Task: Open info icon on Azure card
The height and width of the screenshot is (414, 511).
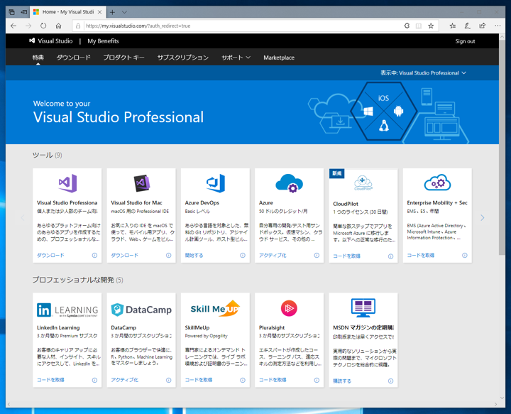Action: pos(317,255)
